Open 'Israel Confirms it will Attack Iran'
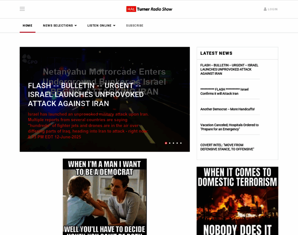 tap(224, 92)
